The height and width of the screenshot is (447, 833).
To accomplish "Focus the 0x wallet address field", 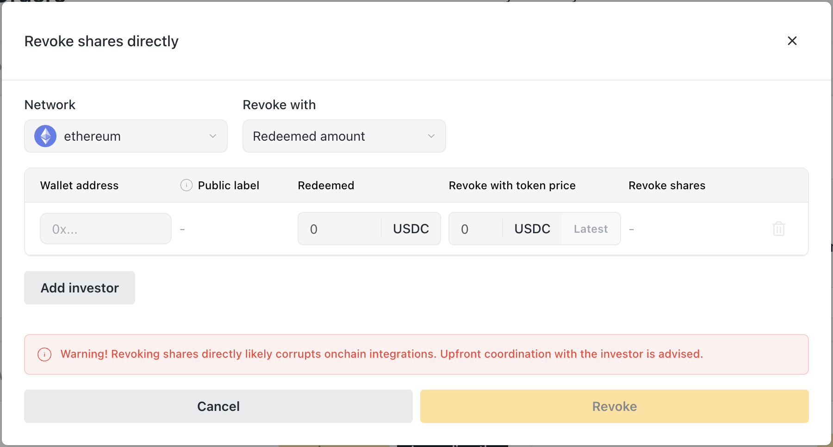I will [x=106, y=229].
